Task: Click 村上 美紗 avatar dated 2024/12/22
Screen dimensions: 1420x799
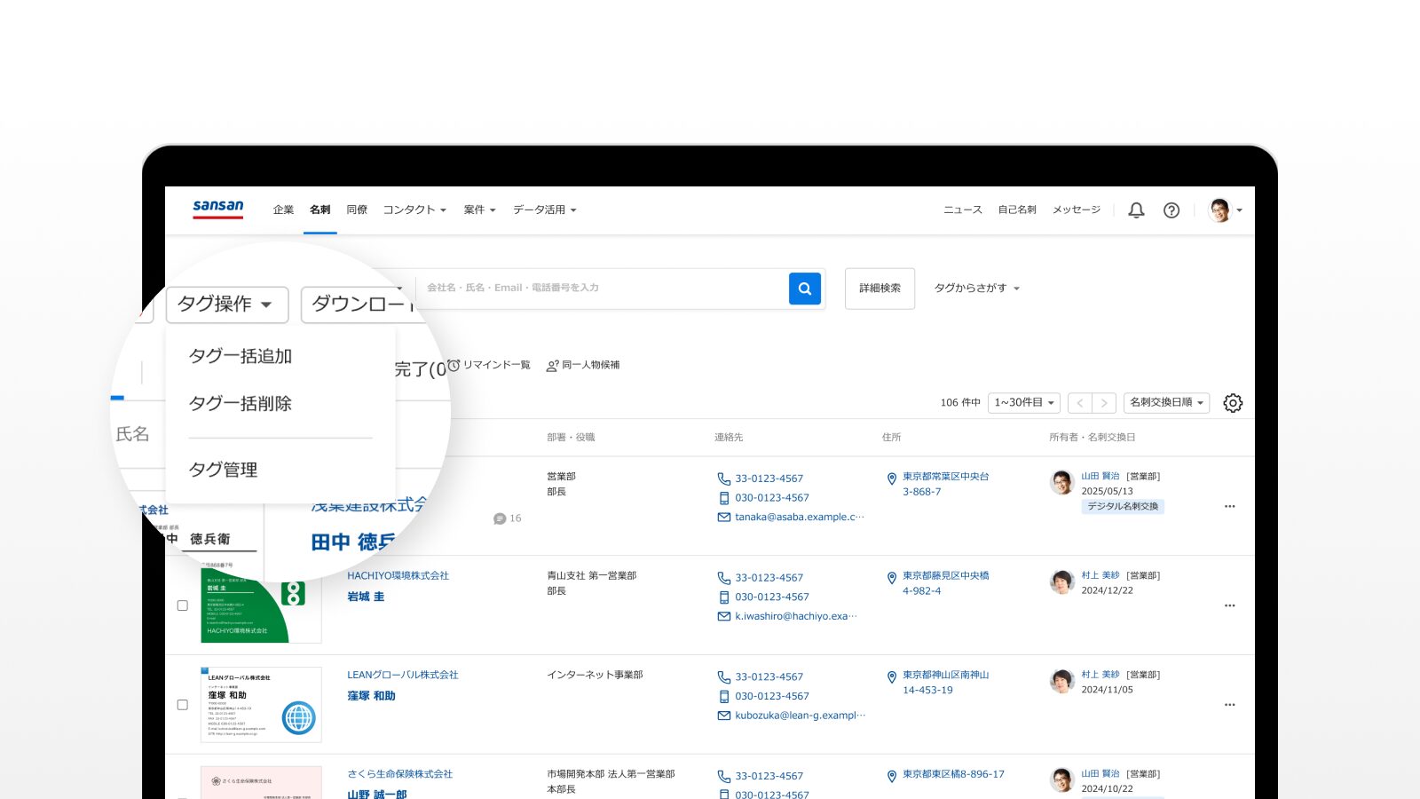Action: point(1062,581)
